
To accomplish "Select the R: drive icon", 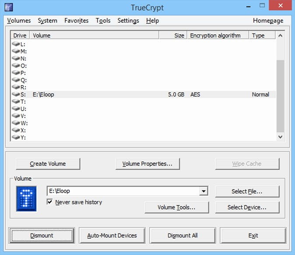I will click(16, 87).
